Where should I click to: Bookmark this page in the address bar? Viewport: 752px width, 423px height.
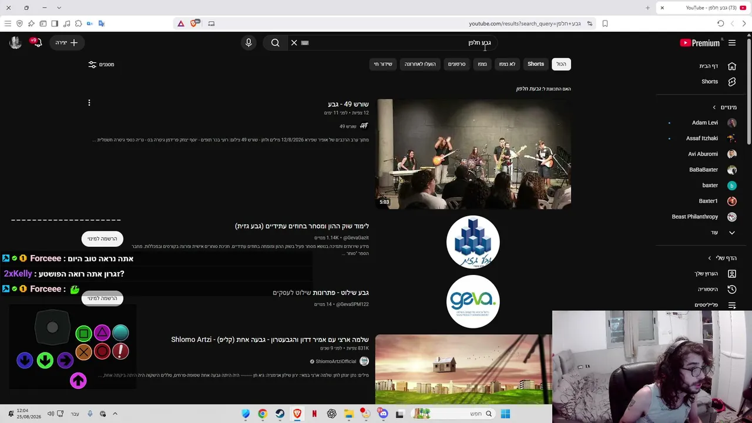tap(605, 23)
